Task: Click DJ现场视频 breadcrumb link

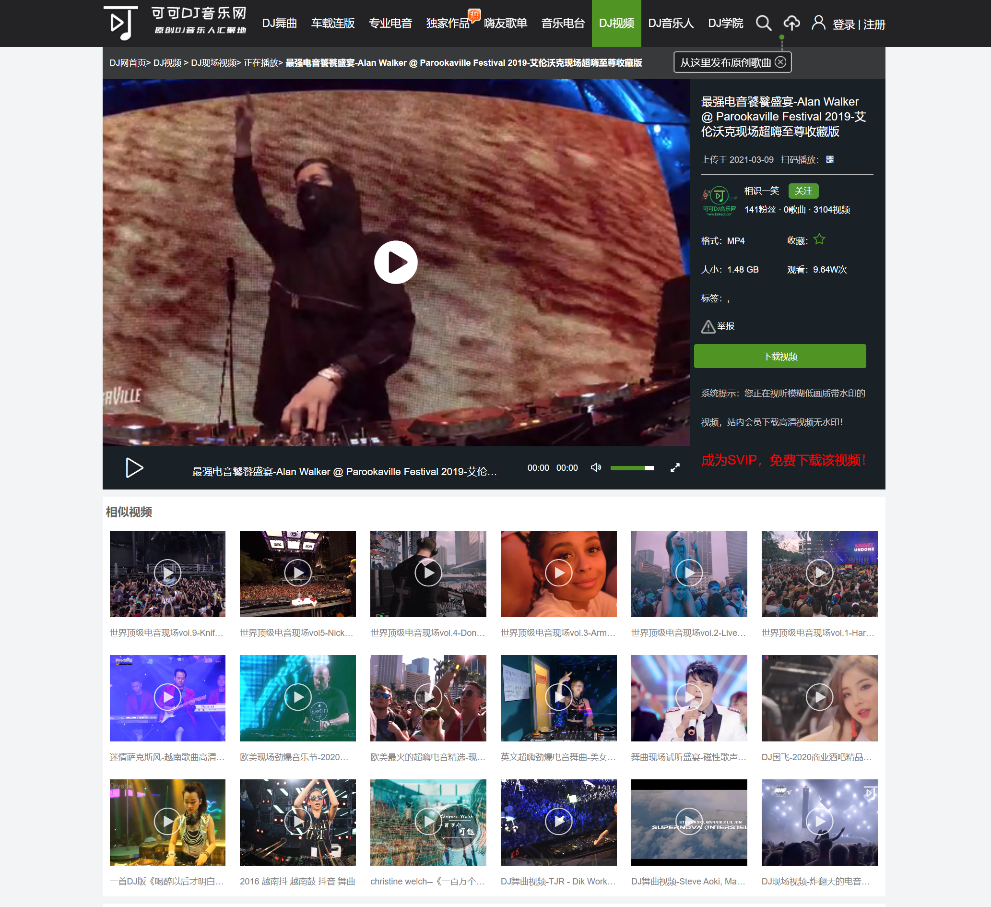Action: click(213, 63)
